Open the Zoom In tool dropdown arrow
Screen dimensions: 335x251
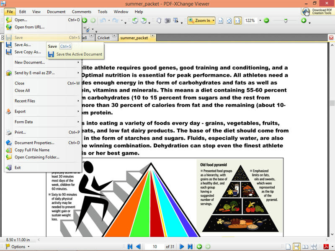[213, 20]
